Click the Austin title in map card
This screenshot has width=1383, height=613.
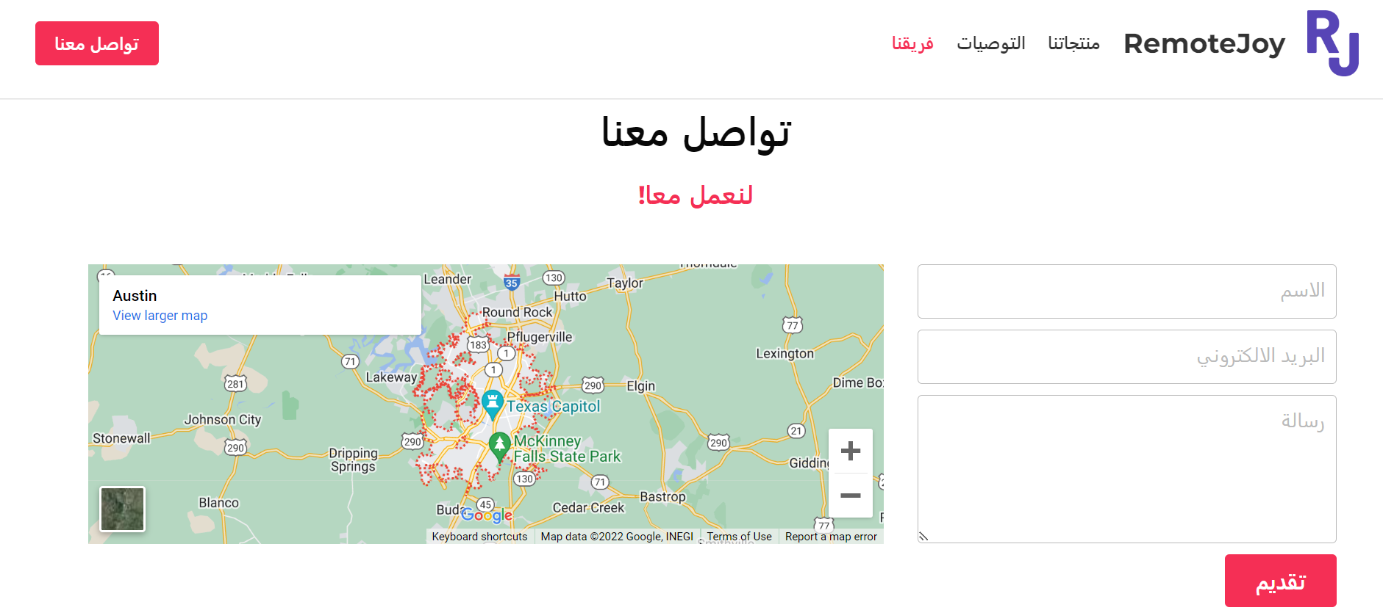[x=135, y=295]
